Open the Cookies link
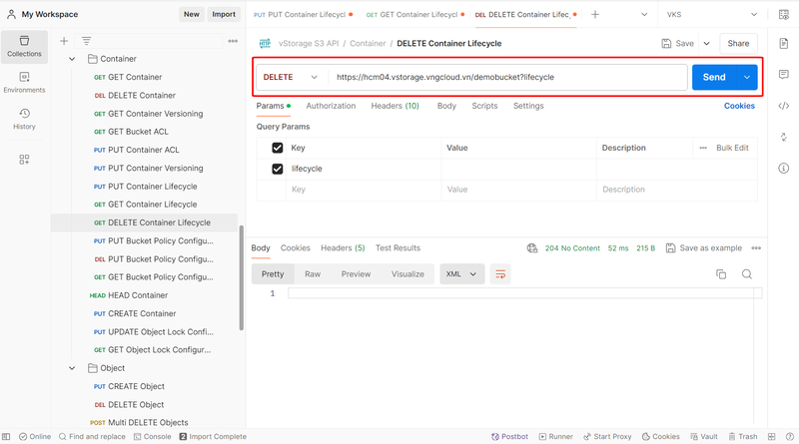799x444 pixels. tap(739, 106)
